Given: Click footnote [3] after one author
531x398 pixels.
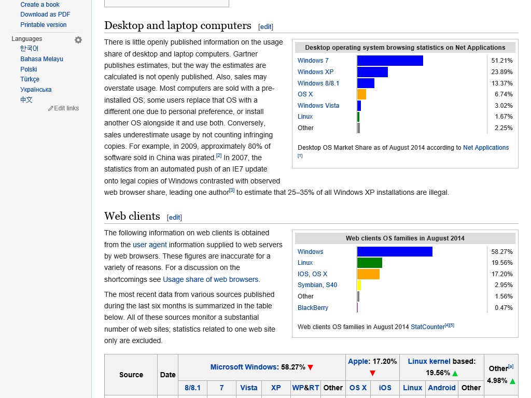Looking at the screenshot, I should [x=232, y=190].
